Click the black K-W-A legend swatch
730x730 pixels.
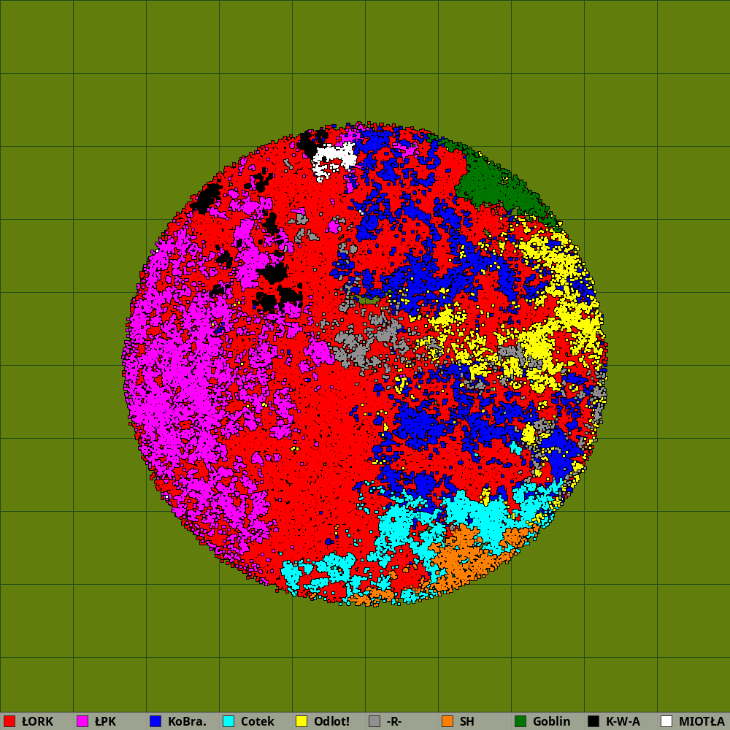pos(593,721)
